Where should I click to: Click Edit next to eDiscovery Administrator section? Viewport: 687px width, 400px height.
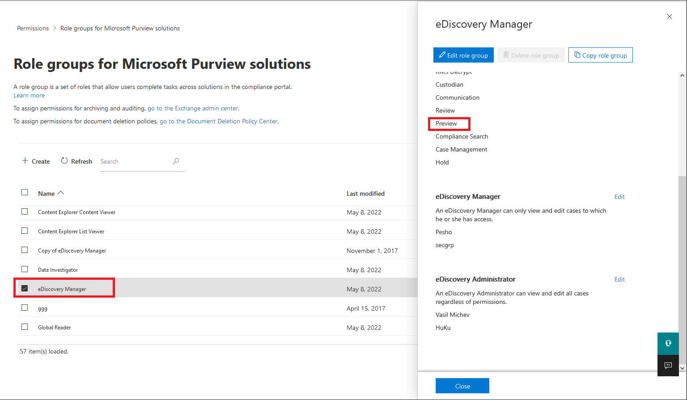tap(619, 279)
